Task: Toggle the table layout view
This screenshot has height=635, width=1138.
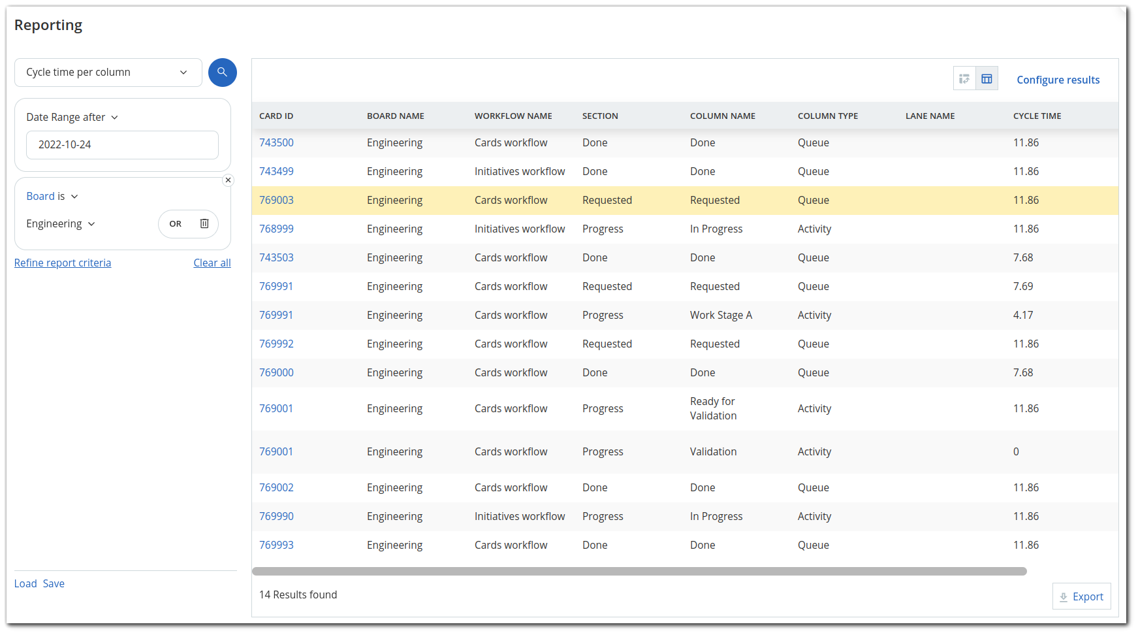Action: point(987,78)
